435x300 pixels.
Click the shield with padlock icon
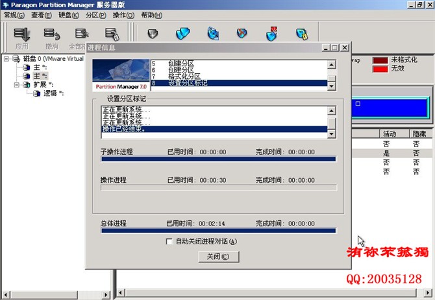click(x=301, y=34)
